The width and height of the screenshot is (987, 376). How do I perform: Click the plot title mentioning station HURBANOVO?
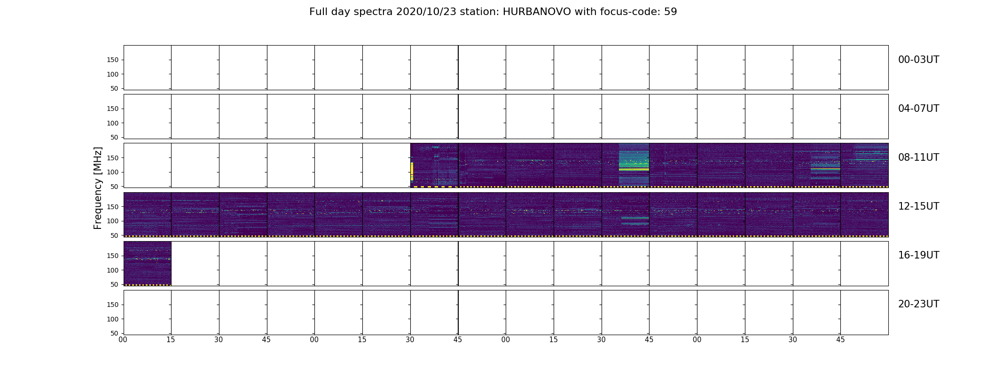pyautogui.click(x=493, y=12)
